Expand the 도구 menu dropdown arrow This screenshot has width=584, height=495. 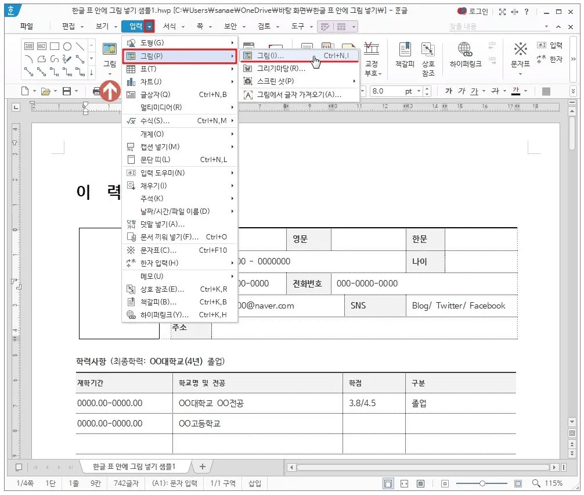[311, 27]
